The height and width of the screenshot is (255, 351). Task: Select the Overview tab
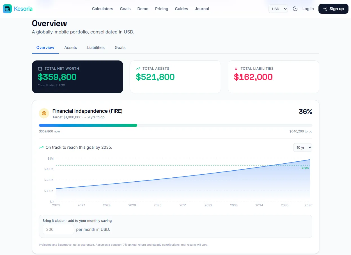point(45,48)
